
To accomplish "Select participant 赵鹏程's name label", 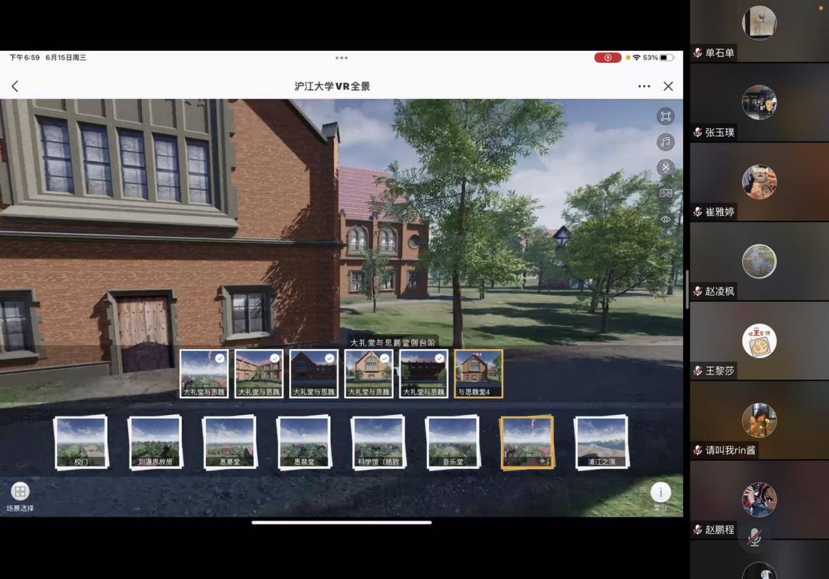I will click(x=720, y=529).
